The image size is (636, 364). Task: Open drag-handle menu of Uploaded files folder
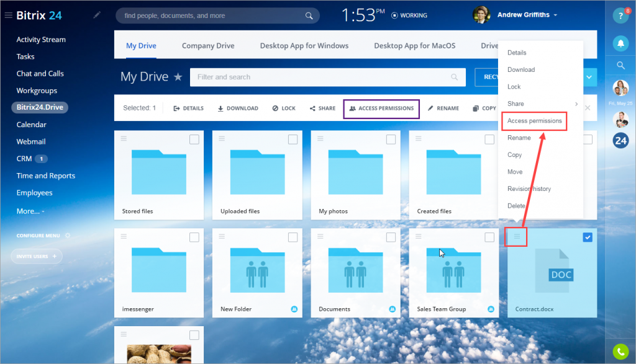point(222,138)
